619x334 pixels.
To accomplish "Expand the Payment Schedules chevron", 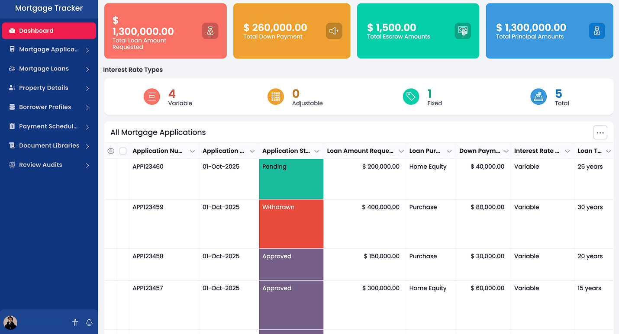I will point(87,126).
